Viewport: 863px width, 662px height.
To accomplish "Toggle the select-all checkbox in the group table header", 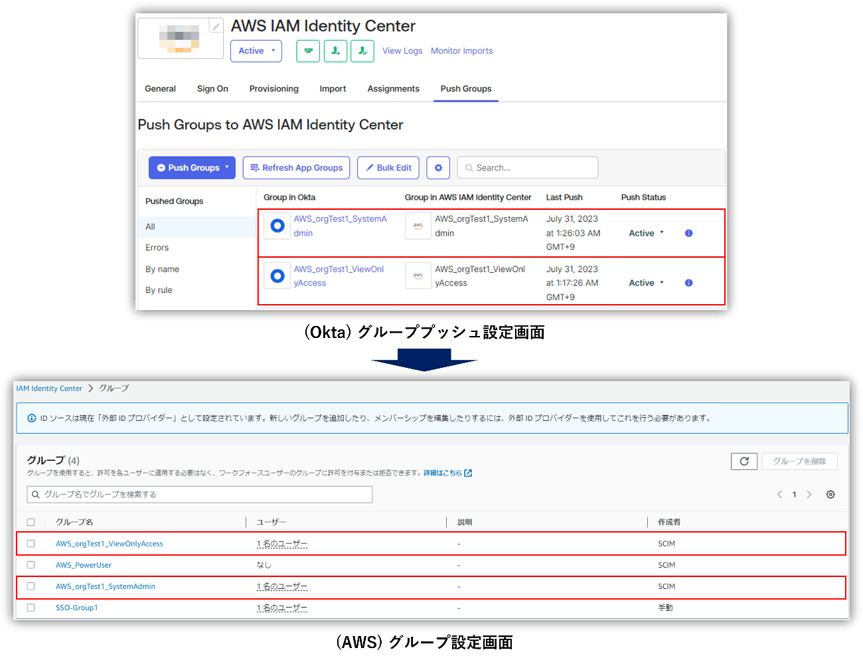I will 31,523.
